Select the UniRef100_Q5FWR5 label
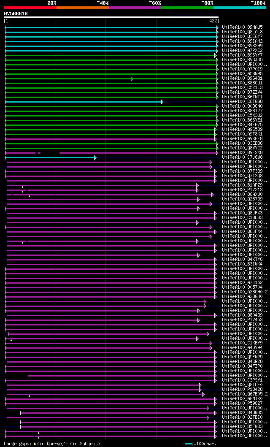 click(x=243, y=358)
